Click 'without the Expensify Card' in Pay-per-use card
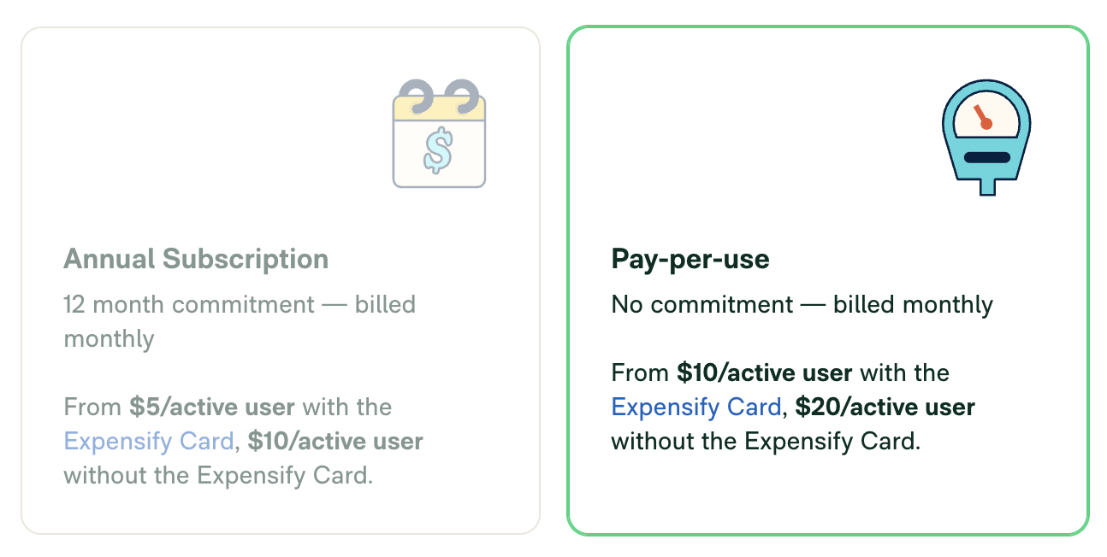The height and width of the screenshot is (557, 1107). pos(766,442)
